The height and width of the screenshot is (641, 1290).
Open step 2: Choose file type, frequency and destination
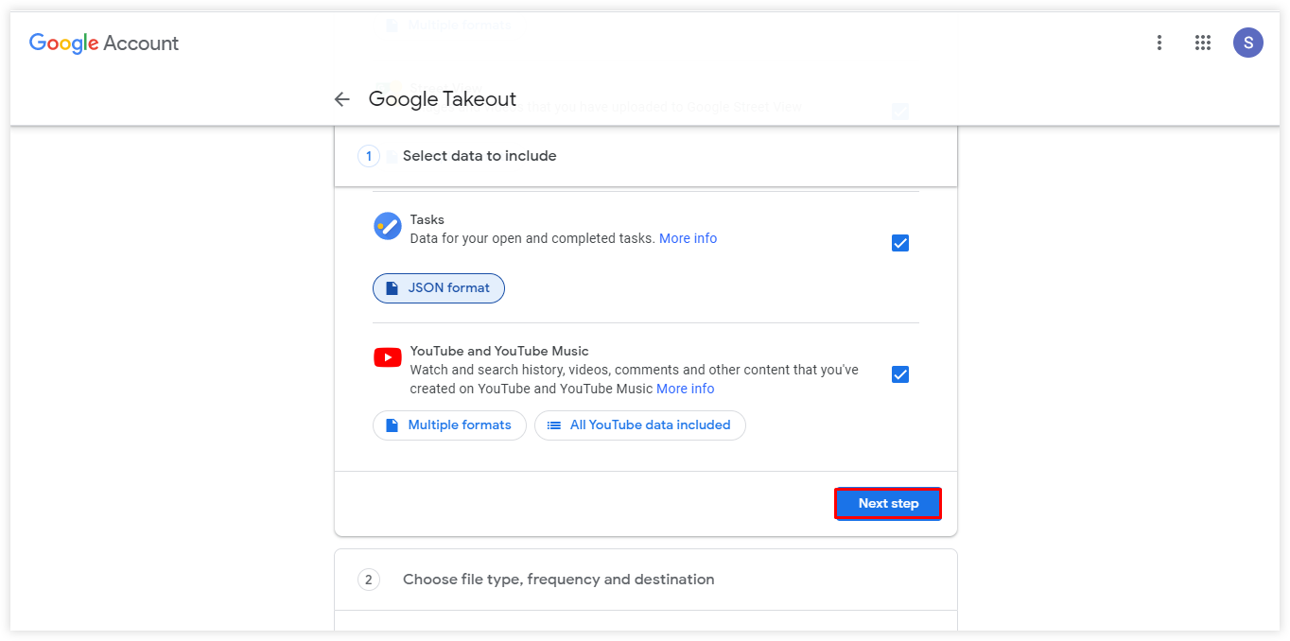(559, 579)
